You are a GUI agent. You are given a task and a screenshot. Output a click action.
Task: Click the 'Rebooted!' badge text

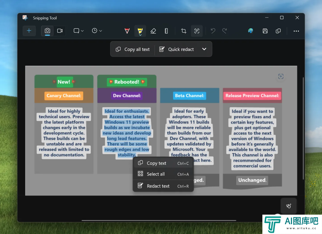click(127, 82)
